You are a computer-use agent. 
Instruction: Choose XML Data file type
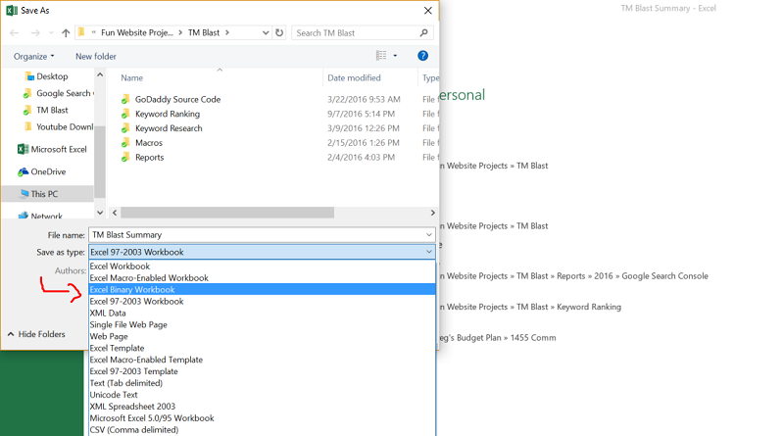click(x=262, y=313)
